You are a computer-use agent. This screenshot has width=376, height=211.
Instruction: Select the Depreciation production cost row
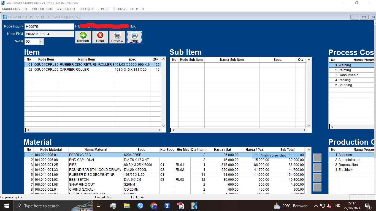[x=348, y=165]
